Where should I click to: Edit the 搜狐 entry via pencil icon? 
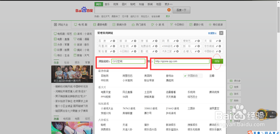click(153, 41)
